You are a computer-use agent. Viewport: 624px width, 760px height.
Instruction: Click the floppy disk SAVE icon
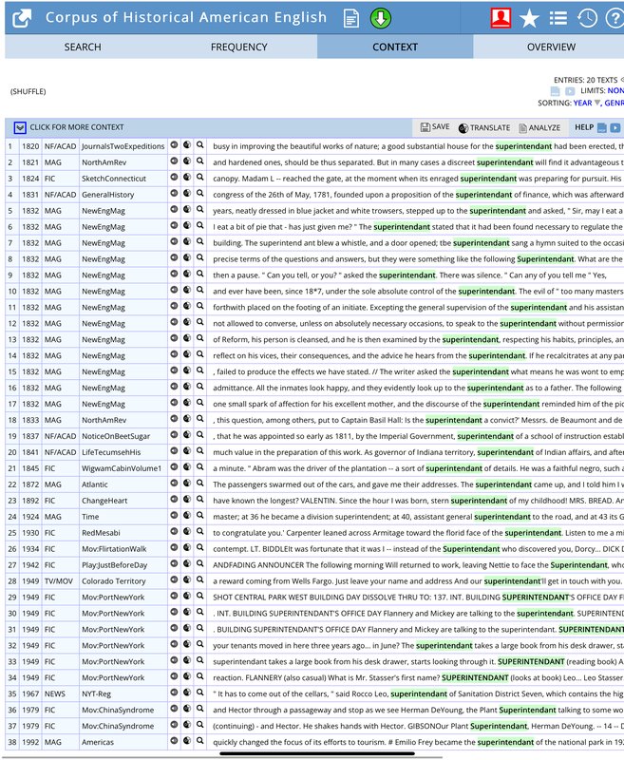(x=425, y=127)
